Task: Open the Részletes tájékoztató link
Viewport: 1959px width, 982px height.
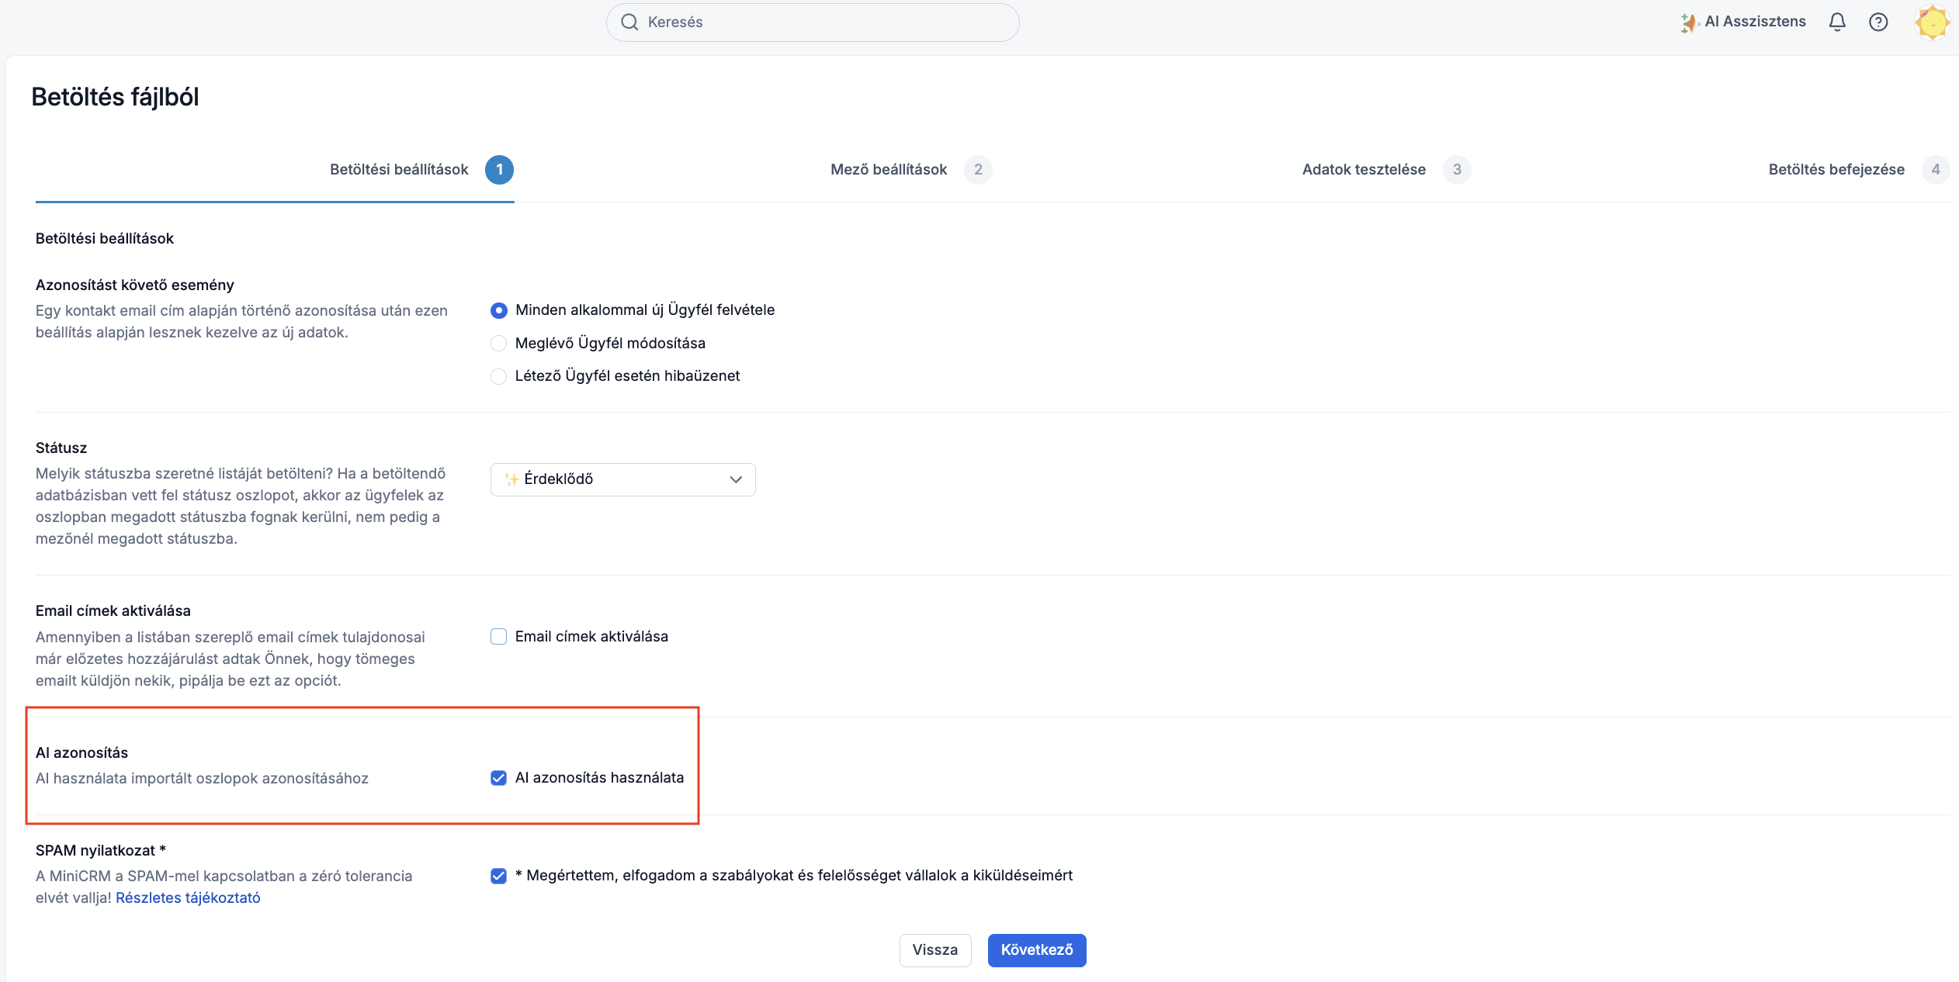Action: coord(188,897)
